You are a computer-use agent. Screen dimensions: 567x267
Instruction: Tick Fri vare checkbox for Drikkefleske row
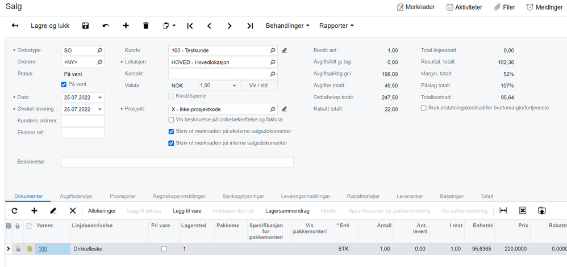click(x=164, y=249)
